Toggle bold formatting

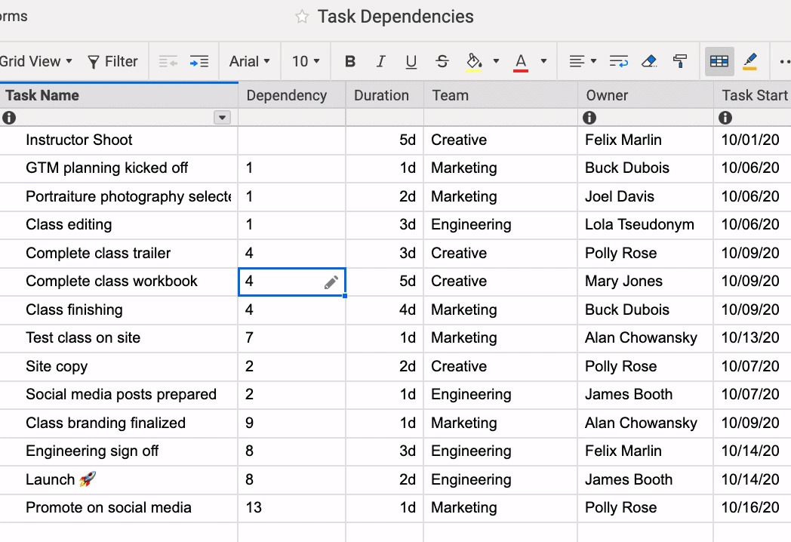(x=350, y=62)
